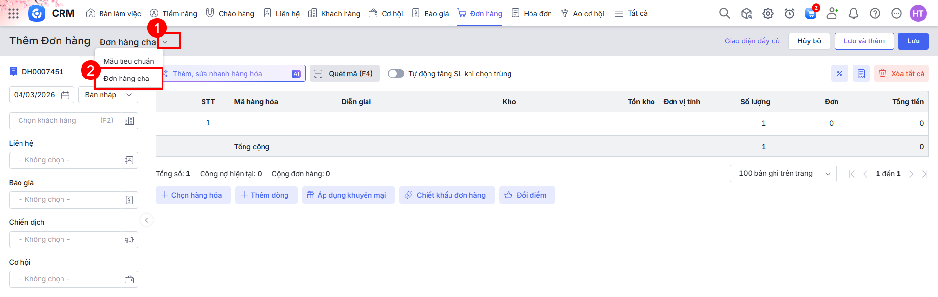Click the Xóa tất cả button

(901, 74)
